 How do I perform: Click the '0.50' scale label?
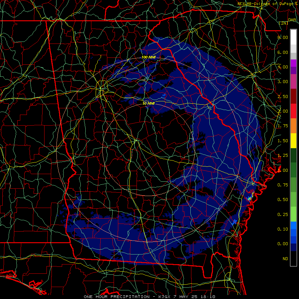tap(283, 199)
